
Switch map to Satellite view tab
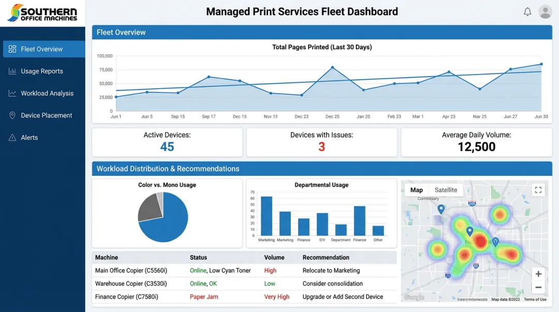tap(446, 190)
